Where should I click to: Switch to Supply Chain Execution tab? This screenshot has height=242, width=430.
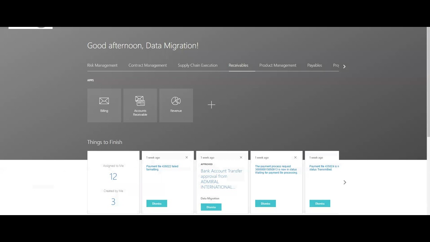[x=198, y=65]
